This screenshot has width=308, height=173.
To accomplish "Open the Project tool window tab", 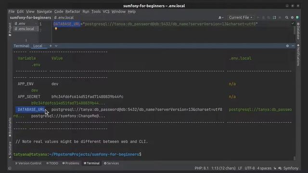I will (10, 29).
